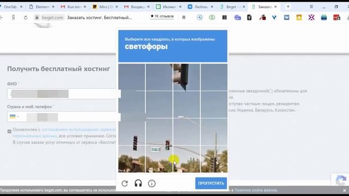
Task: Switch to the Иконки browser tab
Action: tap(169, 7)
